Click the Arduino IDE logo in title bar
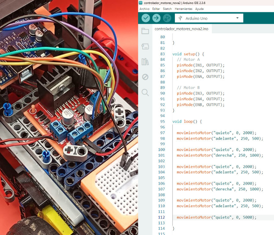 click(x=141, y=3)
